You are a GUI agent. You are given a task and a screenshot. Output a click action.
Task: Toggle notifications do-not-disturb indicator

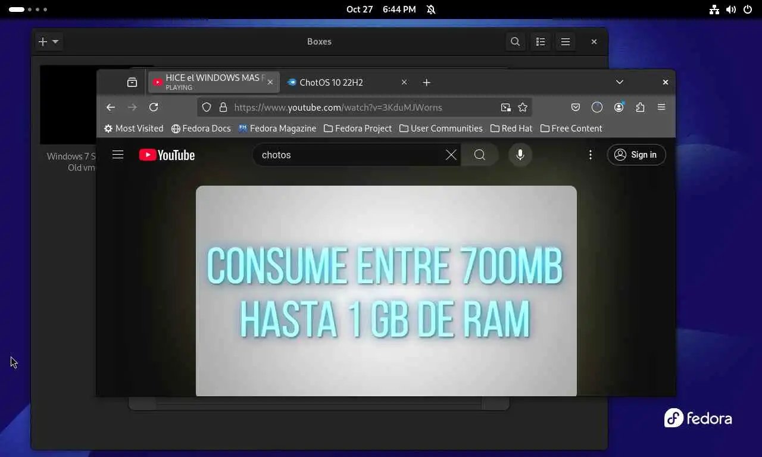pyautogui.click(x=431, y=10)
